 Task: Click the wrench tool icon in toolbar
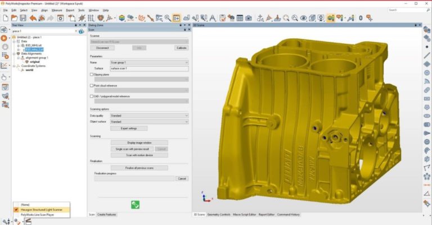pos(150,18)
